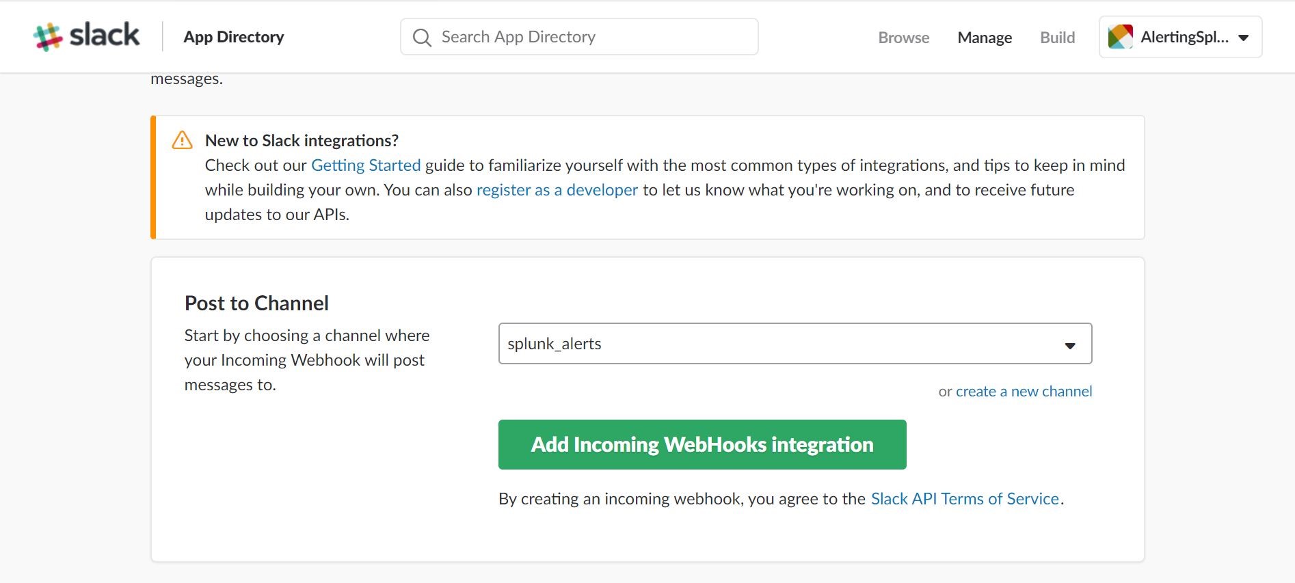Open the workspace switcher dropdown arrow
The image size is (1295, 583).
tap(1244, 38)
